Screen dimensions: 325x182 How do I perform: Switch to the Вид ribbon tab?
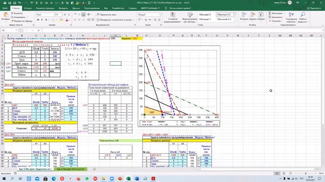(x=106, y=8)
